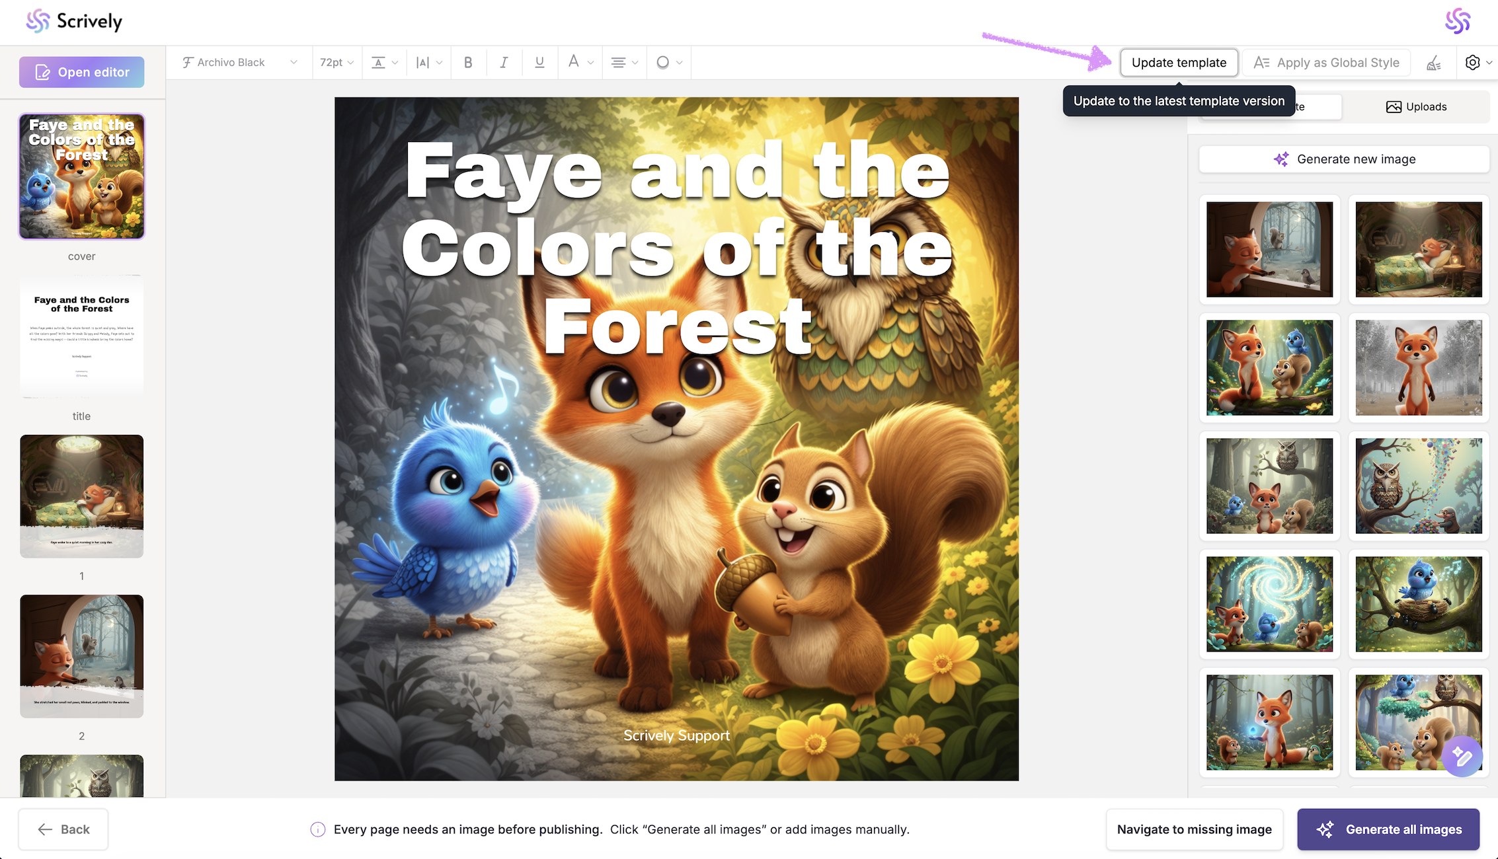The height and width of the screenshot is (859, 1498).
Task: Open the circle shadow effect menu
Action: point(668,62)
